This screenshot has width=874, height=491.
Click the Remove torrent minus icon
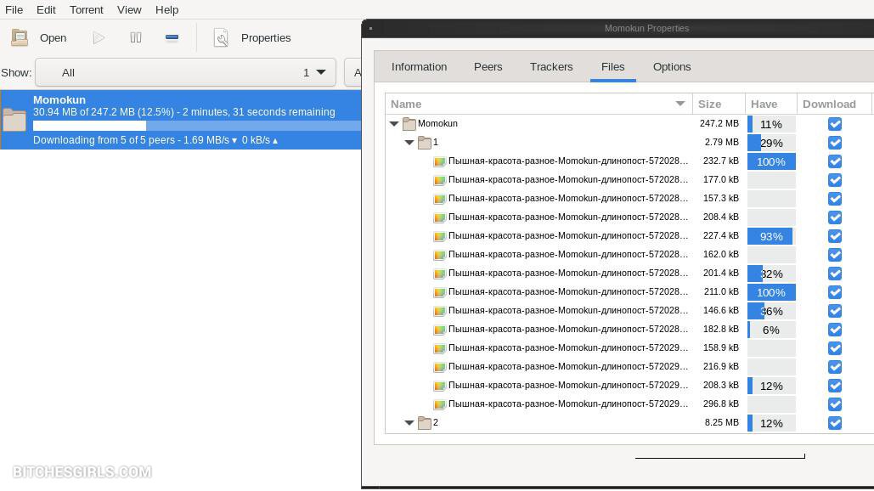(172, 37)
